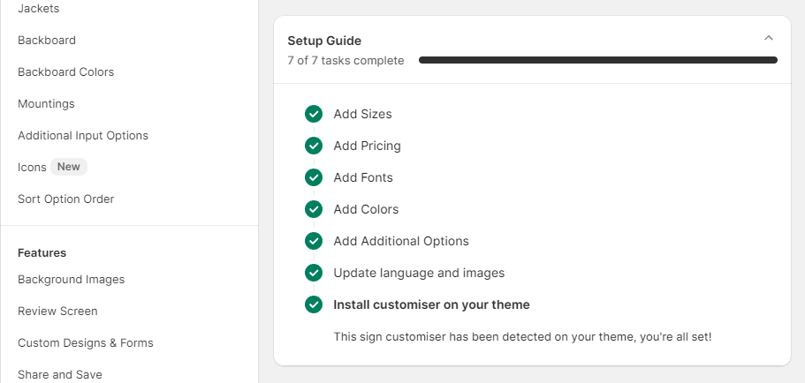Go to Backboard Colors settings
Image resolution: width=805 pixels, height=383 pixels.
tap(65, 71)
